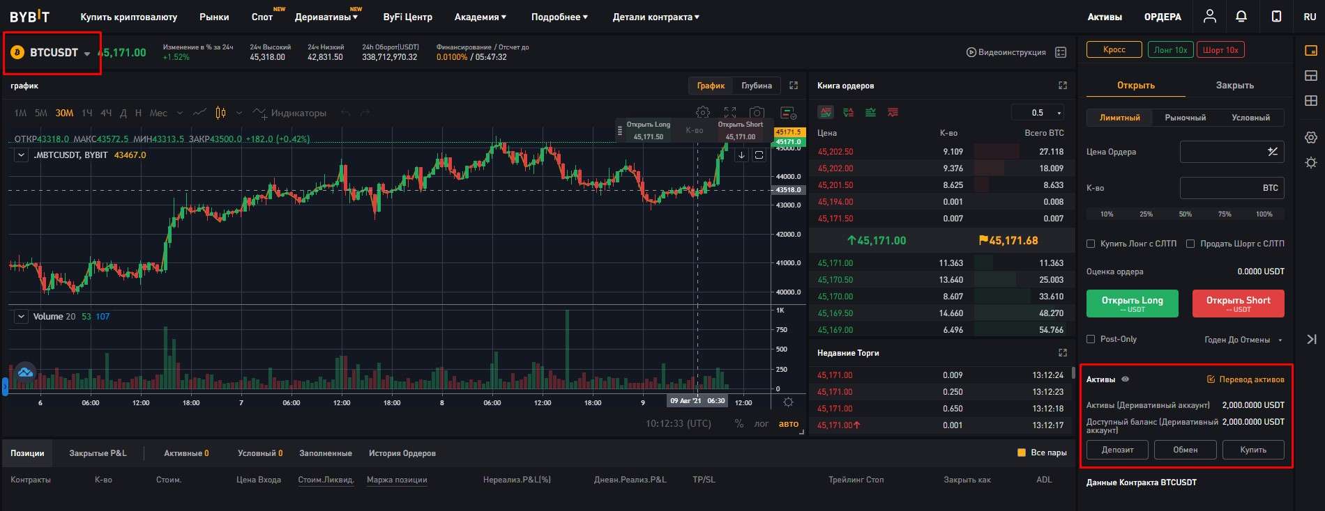The height and width of the screenshot is (511, 1325).
Task: Click the Депозит button
Action: coord(1117,450)
